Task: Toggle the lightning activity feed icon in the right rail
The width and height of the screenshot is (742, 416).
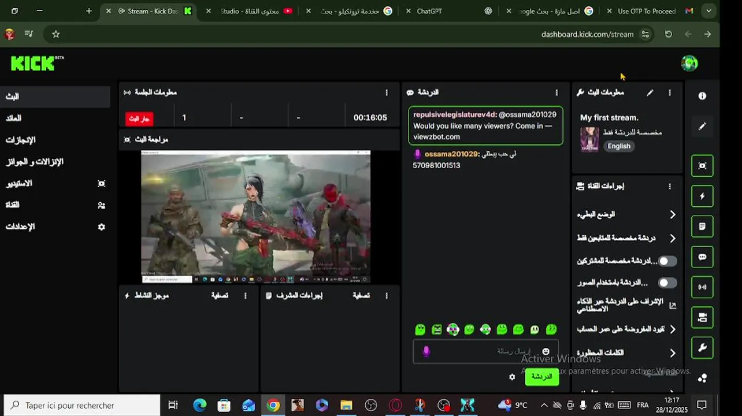Action: [702, 196]
